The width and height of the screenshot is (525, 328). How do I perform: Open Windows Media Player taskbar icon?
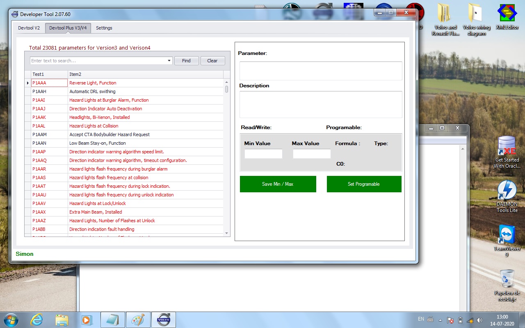click(x=87, y=319)
